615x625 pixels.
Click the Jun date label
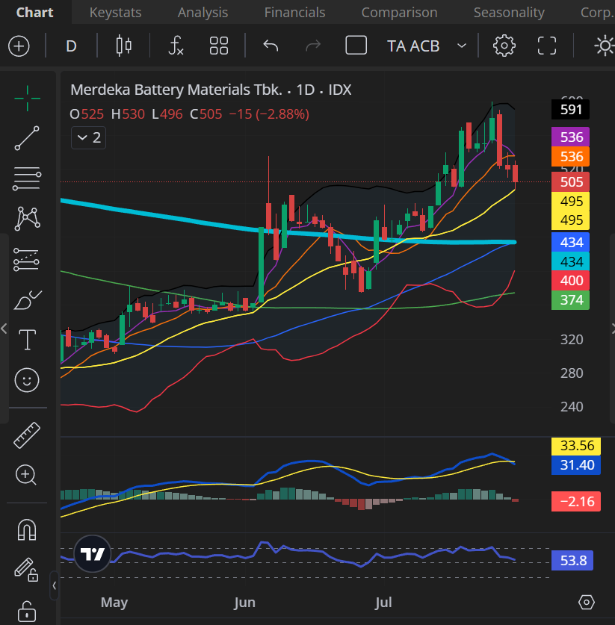pyautogui.click(x=244, y=602)
